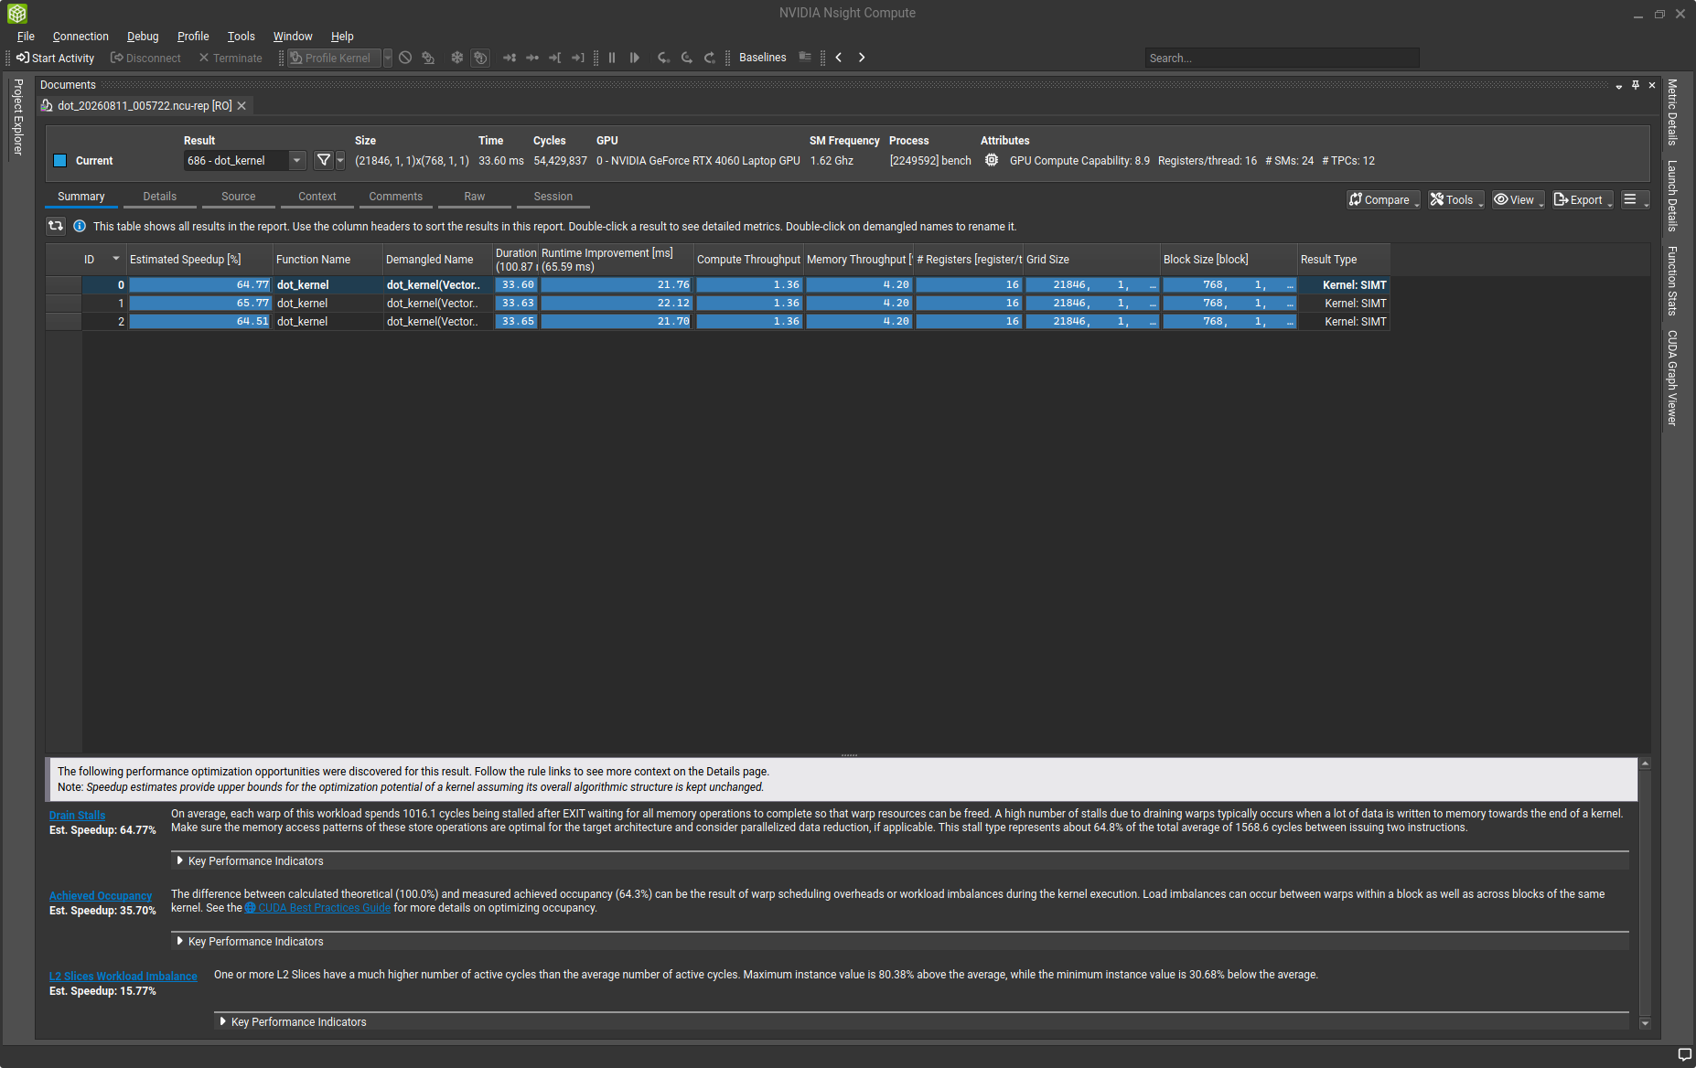
Task: Sort by the Function Name column header
Action: (x=327, y=260)
